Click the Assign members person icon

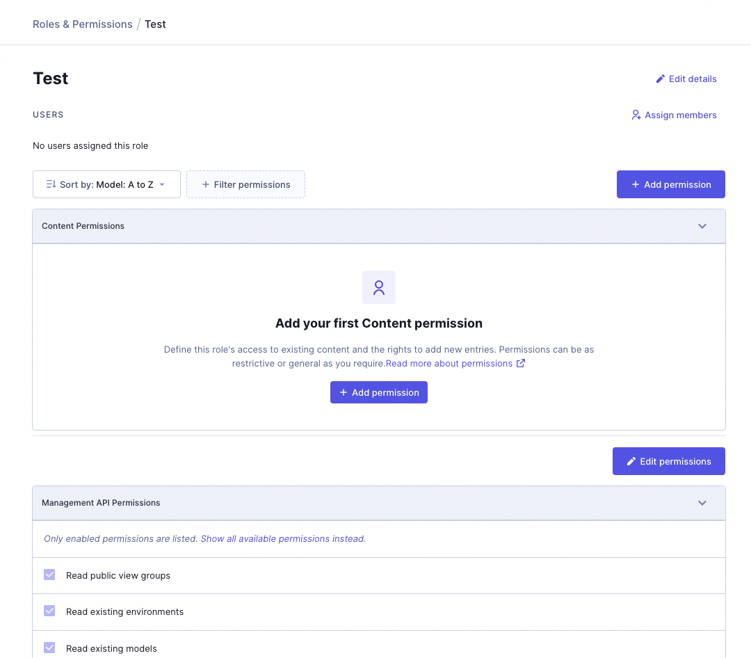[x=636, y=115]
